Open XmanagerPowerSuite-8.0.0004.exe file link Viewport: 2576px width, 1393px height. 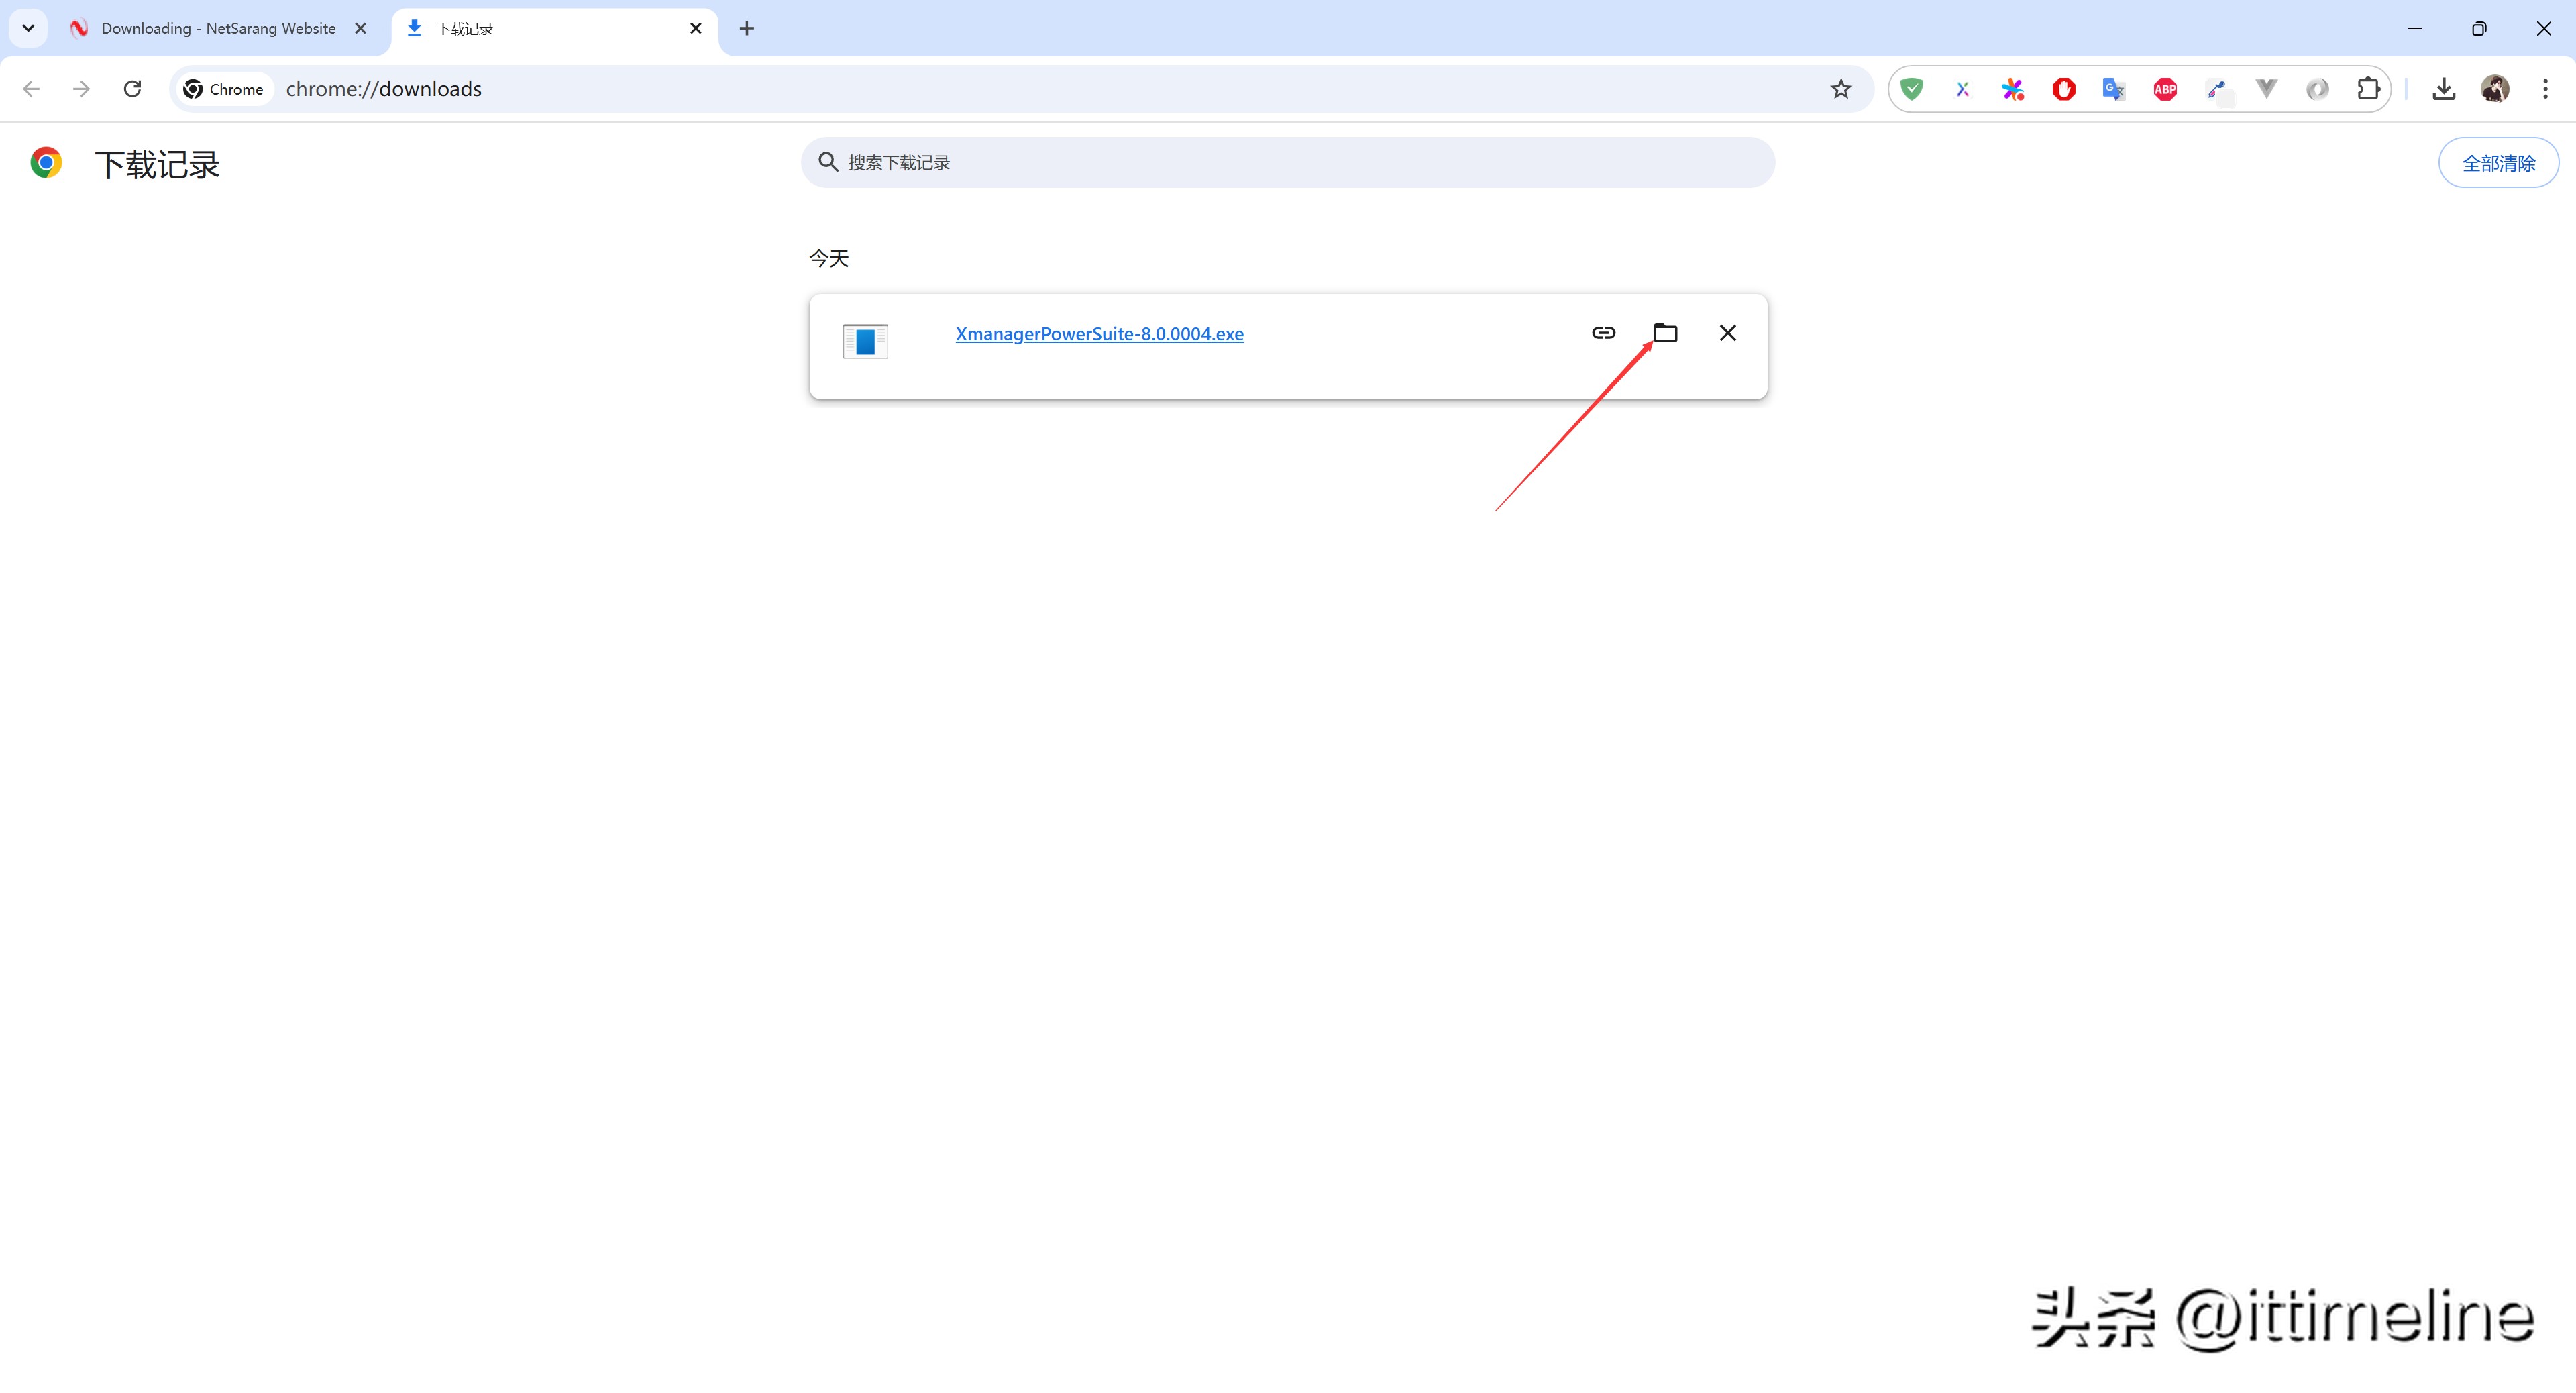[x=1099, y=334]
